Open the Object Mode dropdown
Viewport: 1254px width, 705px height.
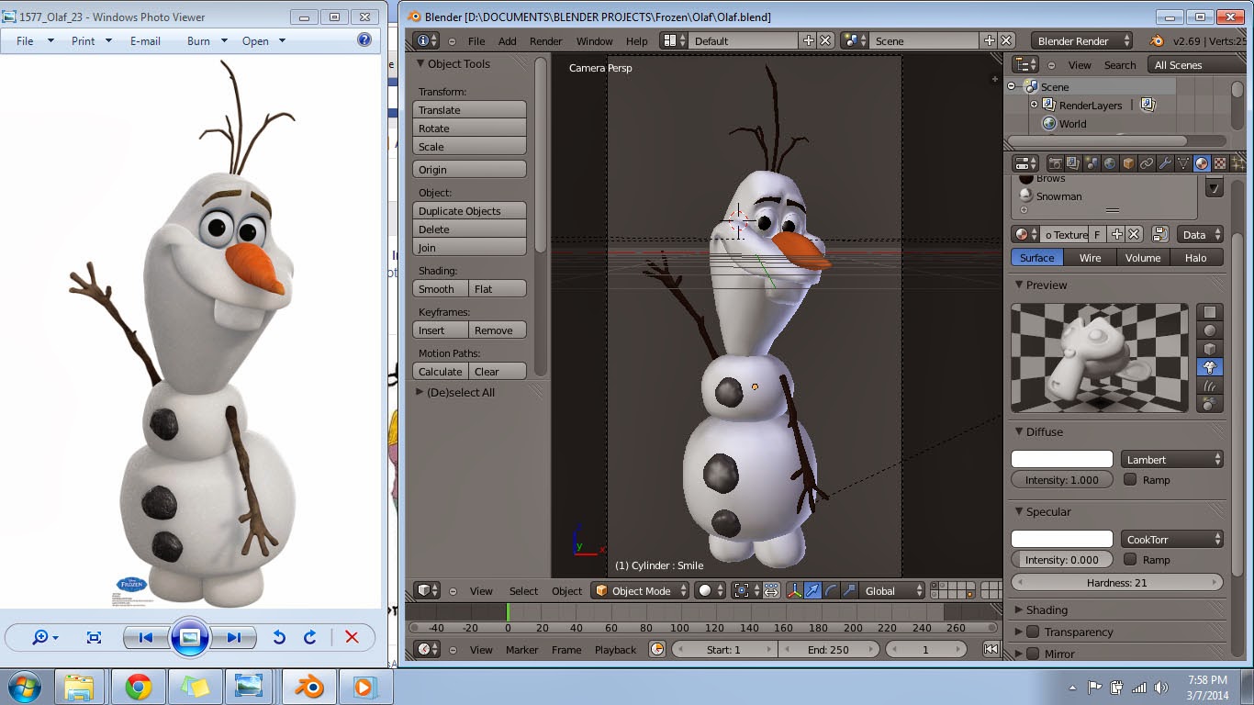[642, 591]
